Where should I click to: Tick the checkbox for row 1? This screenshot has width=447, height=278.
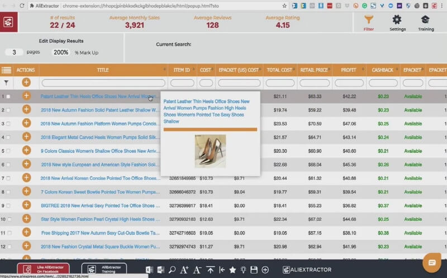tap(8, 96)
